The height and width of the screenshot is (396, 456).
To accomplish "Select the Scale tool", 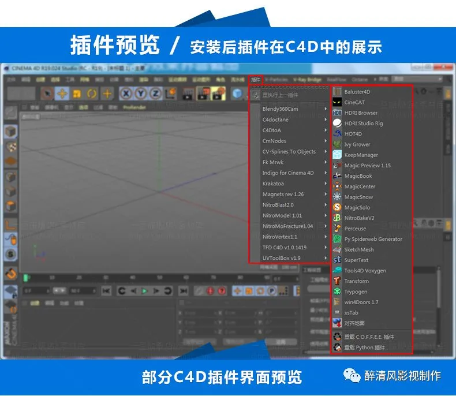I will pos(77,94).
